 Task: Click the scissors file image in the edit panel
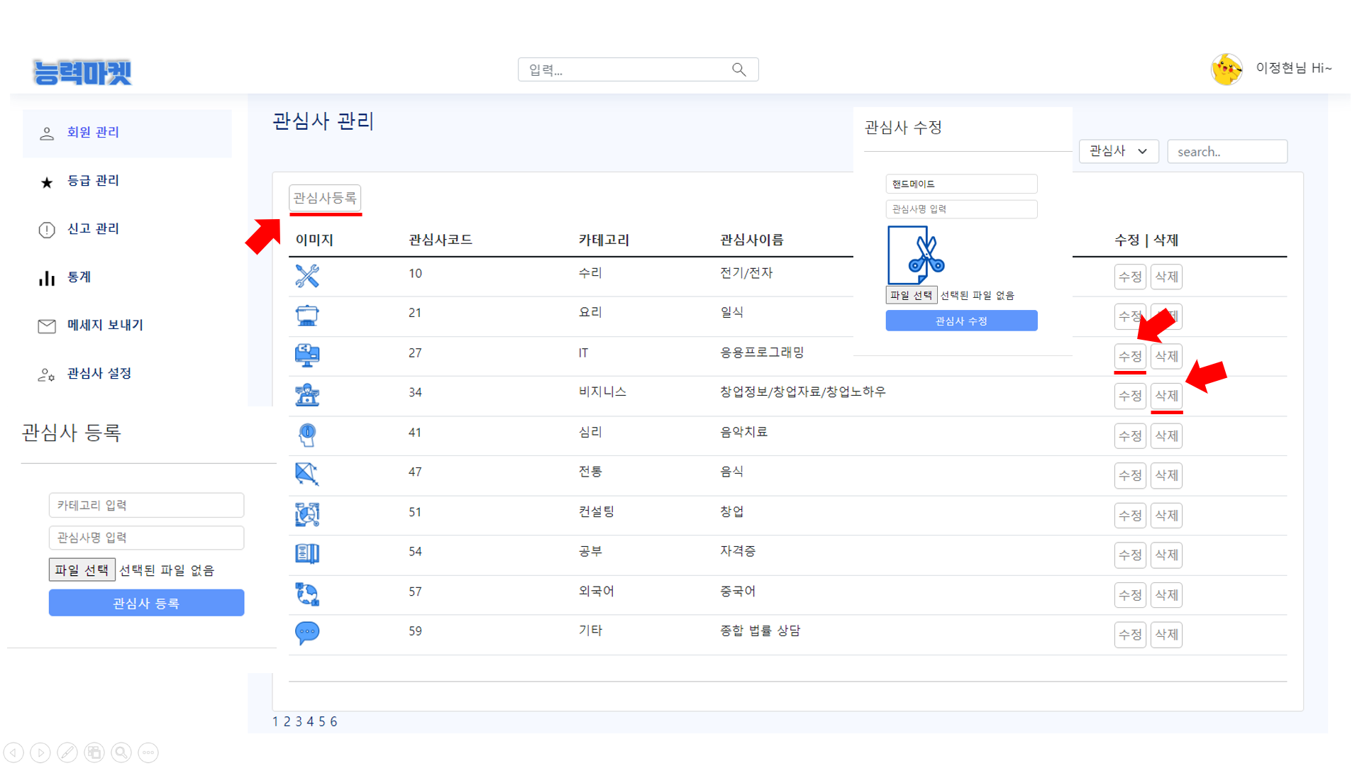click(x=917, y=255)
